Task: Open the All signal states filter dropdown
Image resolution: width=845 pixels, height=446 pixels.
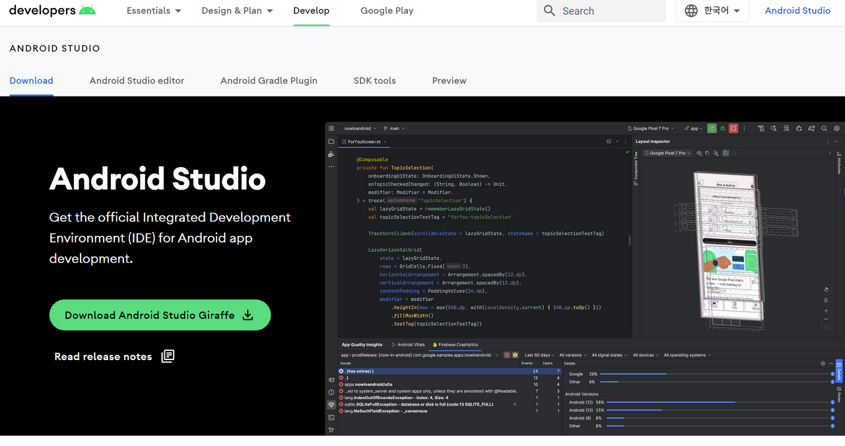Action: pos(609,355)
